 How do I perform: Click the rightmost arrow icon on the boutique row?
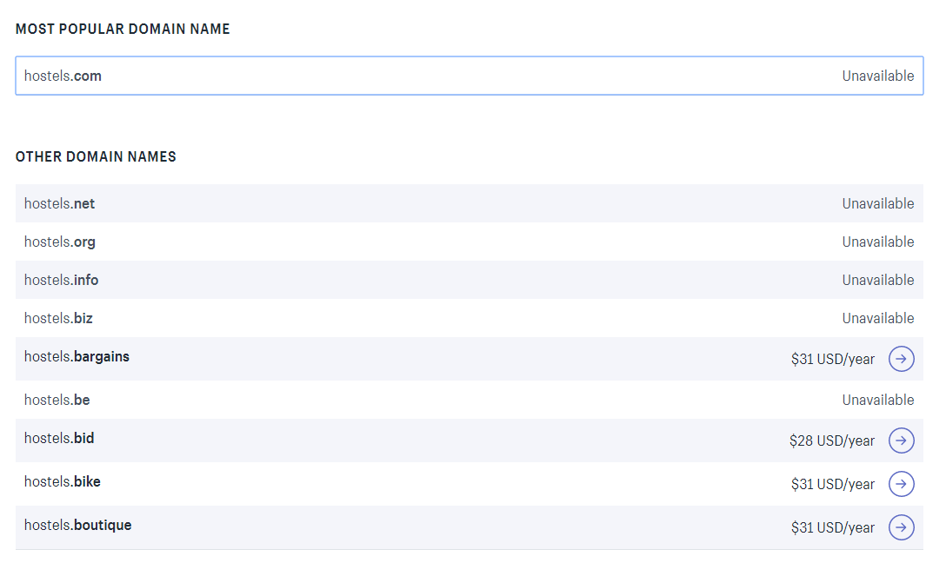tap(902, 527)
